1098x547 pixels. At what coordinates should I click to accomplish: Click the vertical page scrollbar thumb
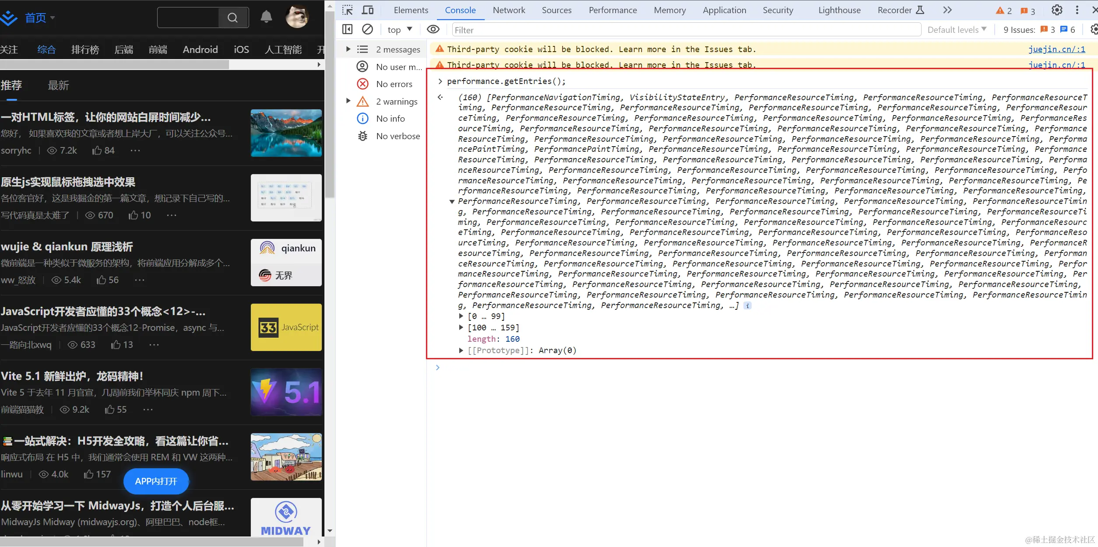coord(330,105)
